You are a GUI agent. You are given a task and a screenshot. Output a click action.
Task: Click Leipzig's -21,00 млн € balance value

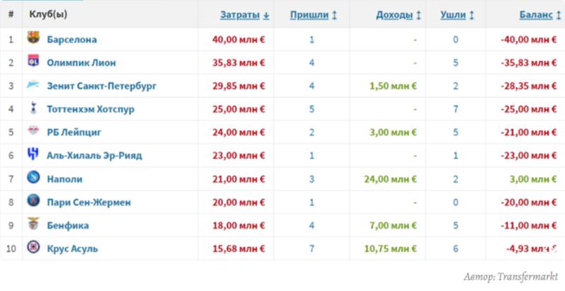[x=529, y=132]
